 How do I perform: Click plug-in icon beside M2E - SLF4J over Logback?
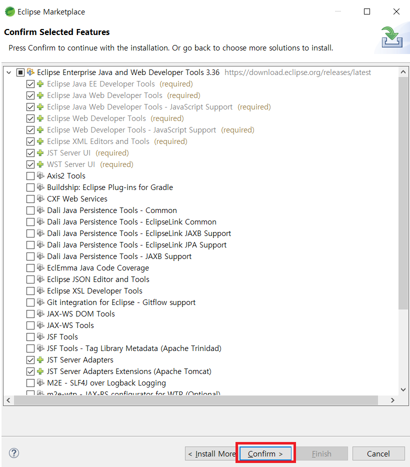40,382
